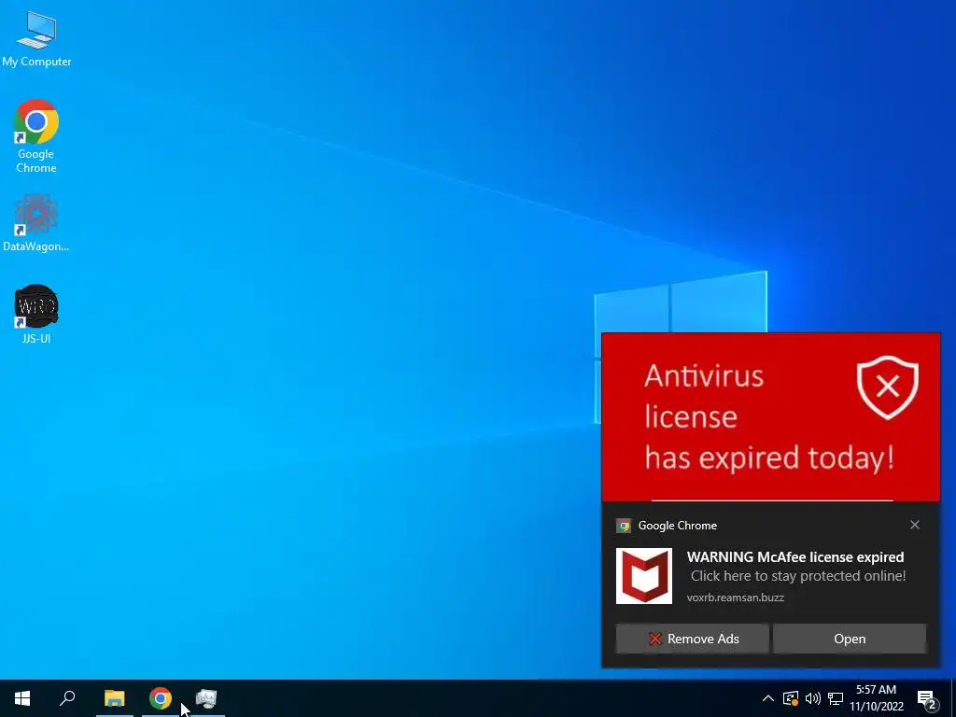The height and width of the screenshot is (717, 956).
Task: Select the DataWagon desktop shortcut
Action: (36, 222)
